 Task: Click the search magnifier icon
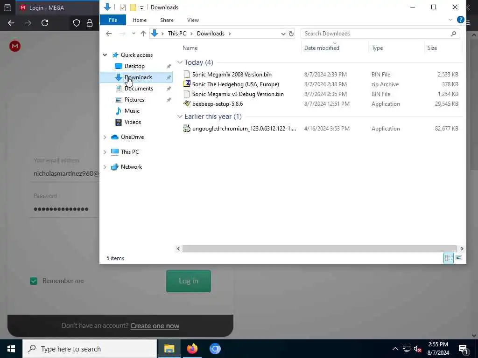(x=453, y=34)
